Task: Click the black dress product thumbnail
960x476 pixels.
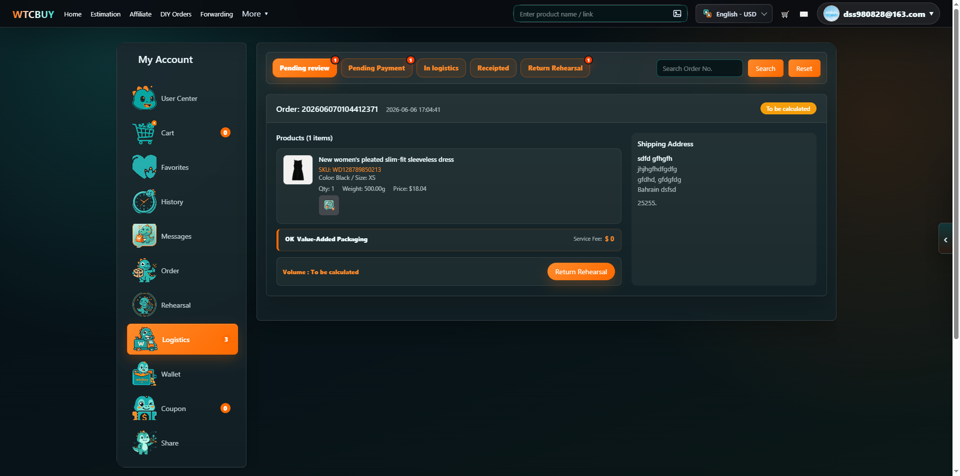Action: point(298,170)
